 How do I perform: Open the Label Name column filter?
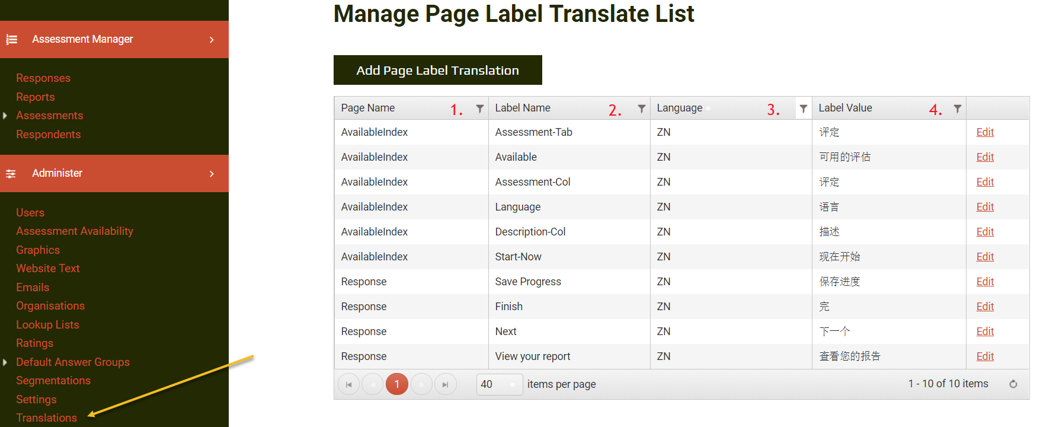[x=641, y=109]
